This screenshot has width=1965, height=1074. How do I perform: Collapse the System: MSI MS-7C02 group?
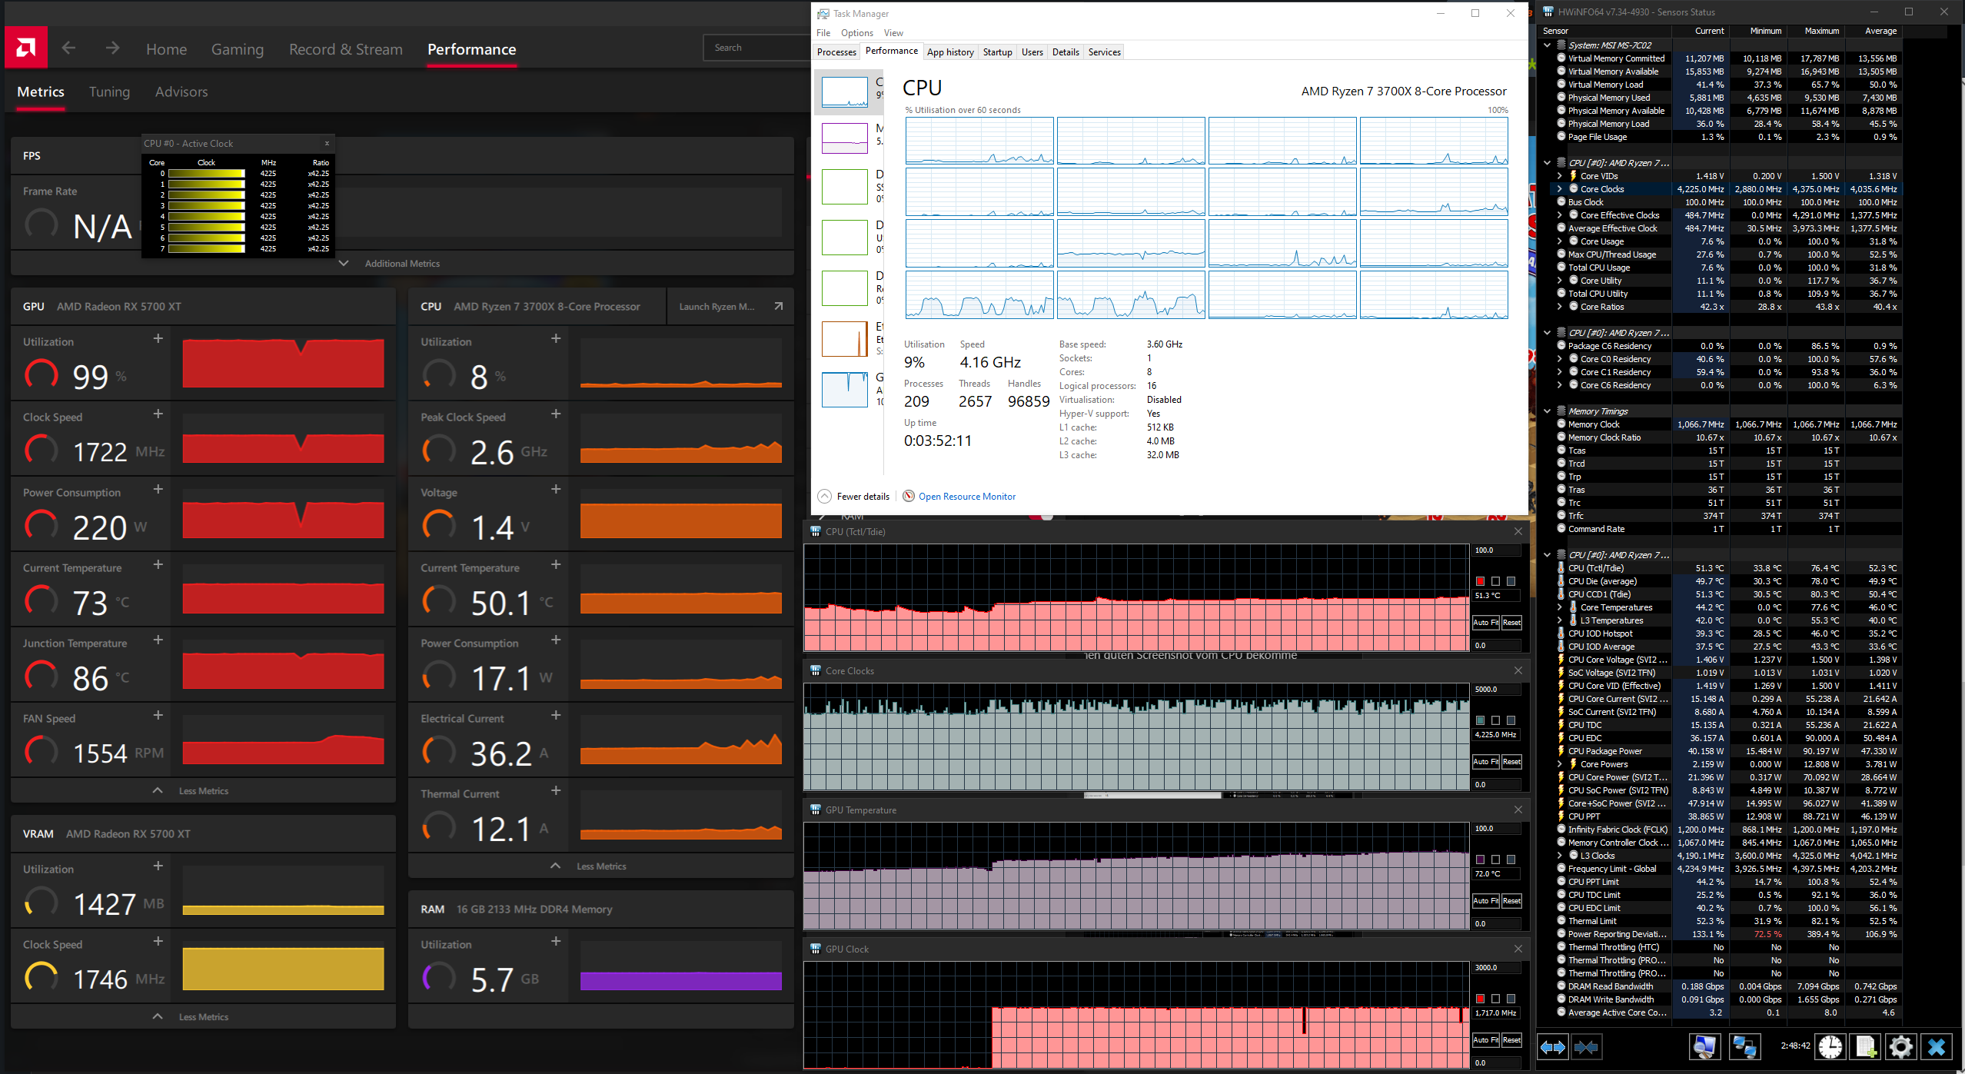tap(1548, 45)
